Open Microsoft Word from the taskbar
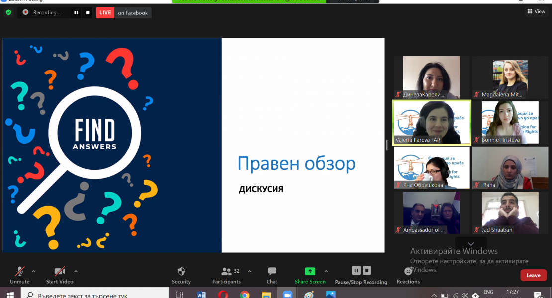Screen dimensions: 552x298 [x=201, y=295]
